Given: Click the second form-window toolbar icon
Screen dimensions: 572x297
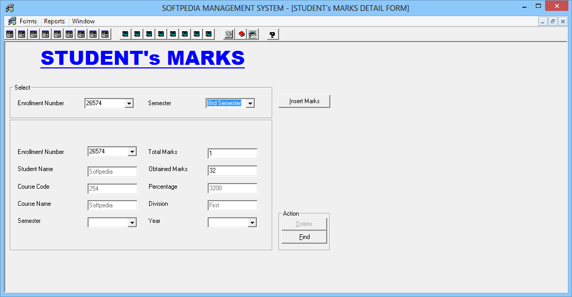Looking at the screenshot, I should 22,34.
